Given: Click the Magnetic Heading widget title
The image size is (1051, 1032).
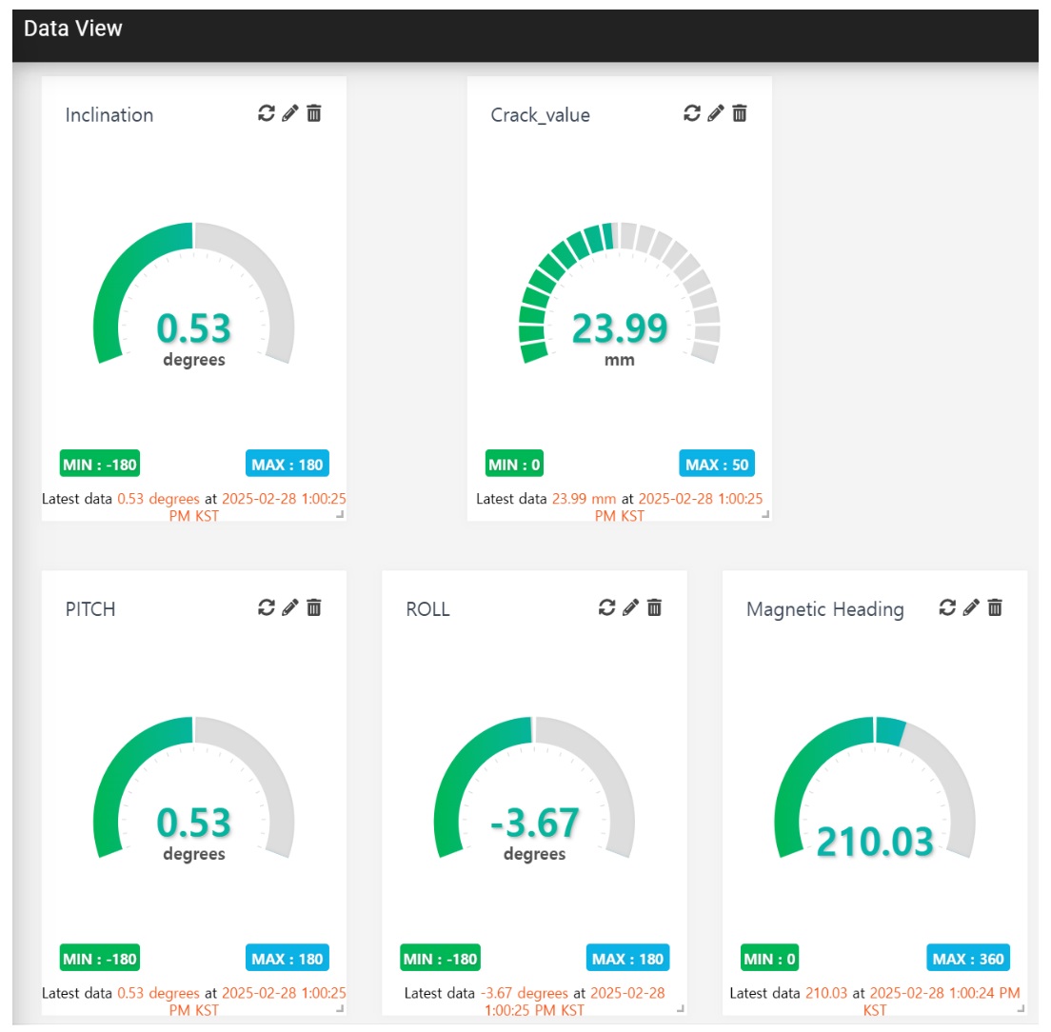Looking at the screenshot, I should tap(825, 609).
